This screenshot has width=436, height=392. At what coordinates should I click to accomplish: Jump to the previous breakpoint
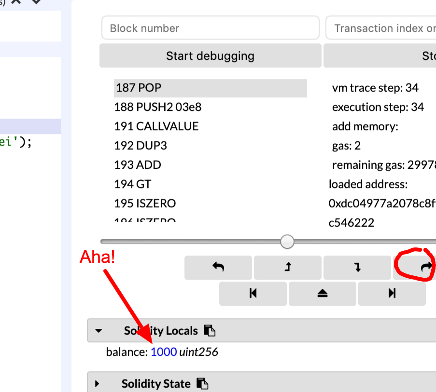click(x=253, y=294)
